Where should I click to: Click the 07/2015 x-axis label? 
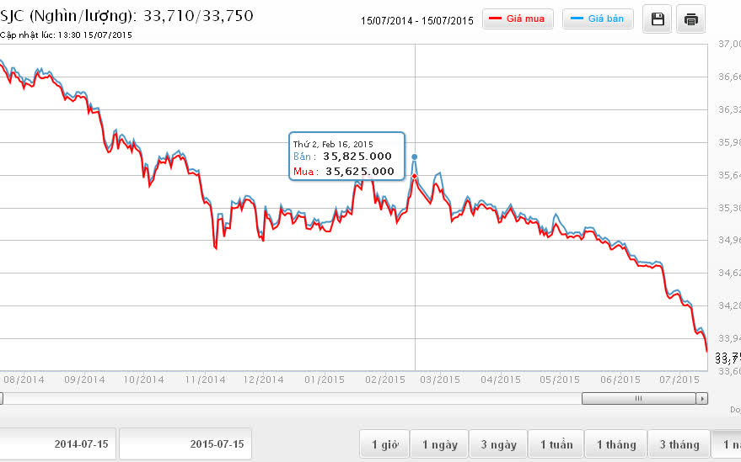point(679,380)
